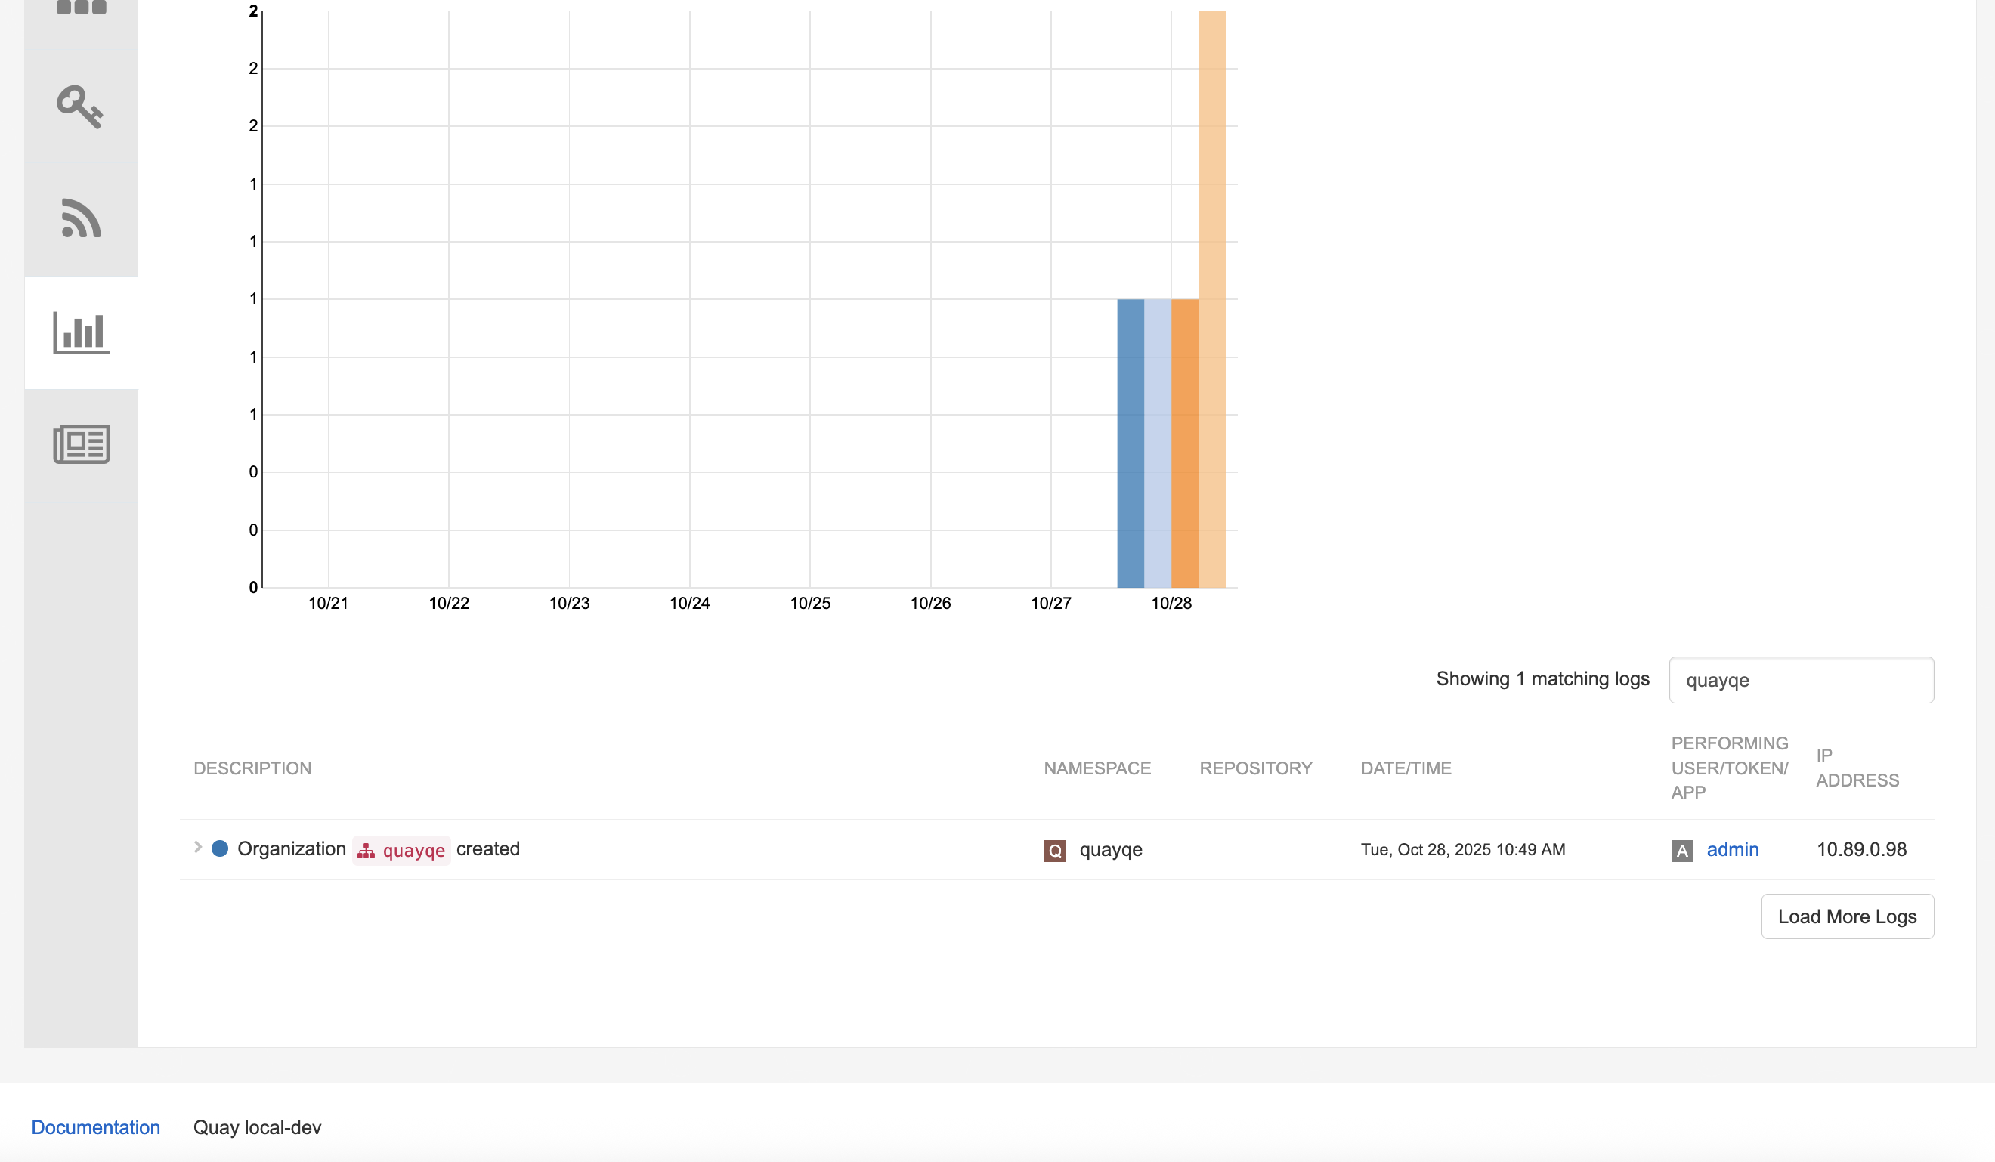Select the usage logs bar chart icon
The height and width of the screenshot is (1162, 1995).
(81, 332)
